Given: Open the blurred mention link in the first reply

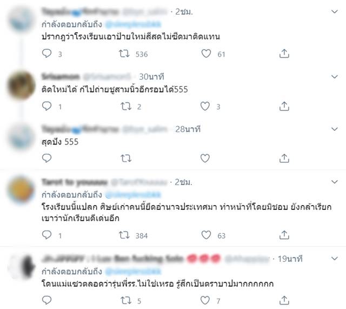Looking at the screenshot, I should (x=134, y=24).
